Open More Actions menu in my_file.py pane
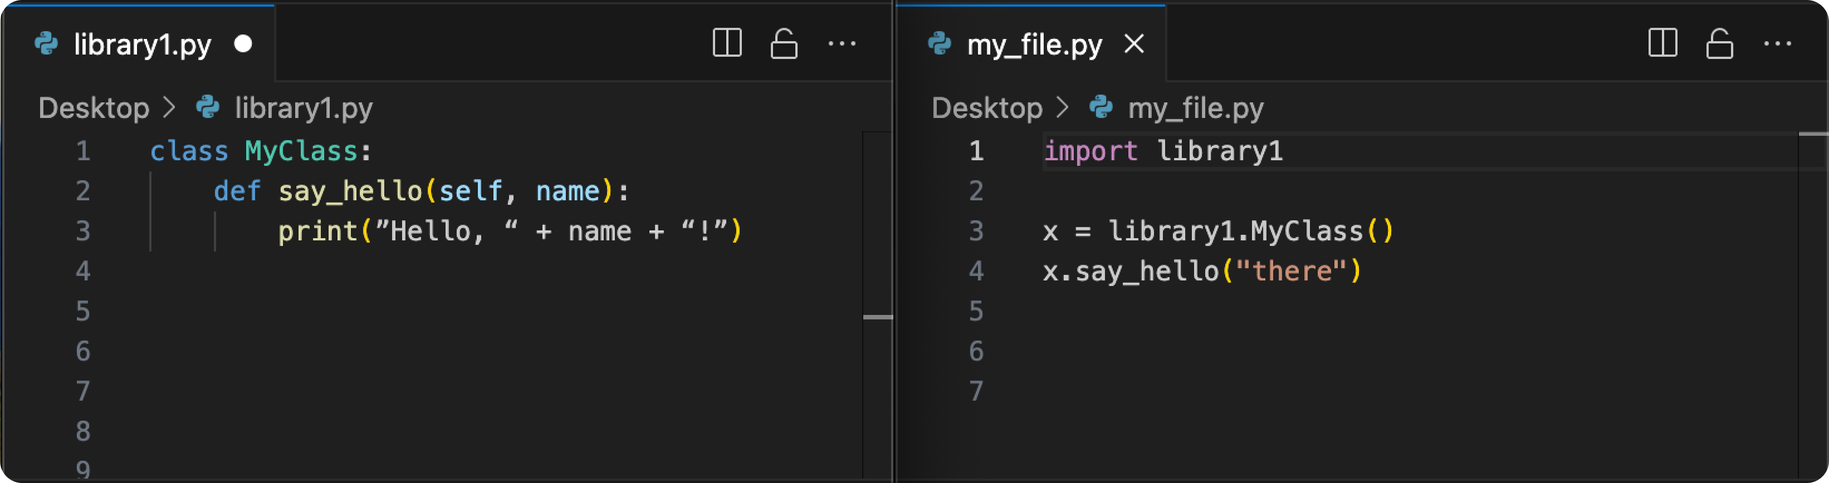1829x483 pixels. pyautogui.click(x=1777, y=44)
